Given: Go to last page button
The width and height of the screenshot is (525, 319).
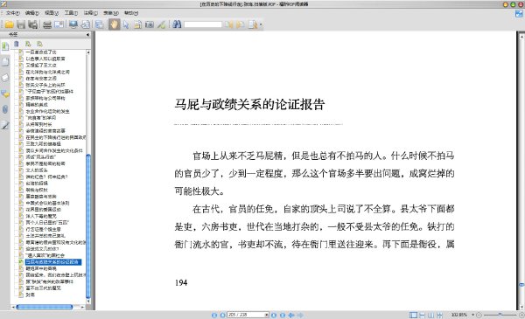Looking at the screenshot, I should [x=283, y=315].
